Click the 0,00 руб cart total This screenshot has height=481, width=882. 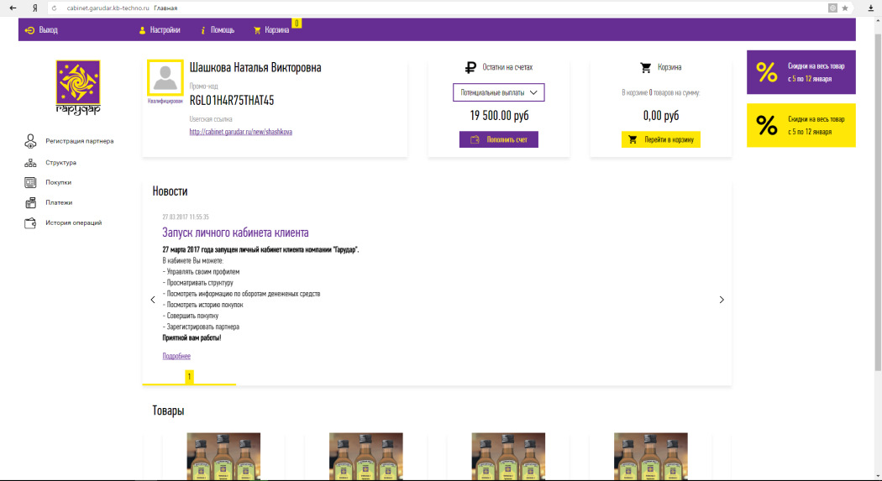661,115
